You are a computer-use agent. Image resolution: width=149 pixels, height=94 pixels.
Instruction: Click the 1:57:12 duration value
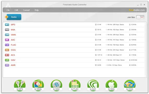coord(100,55)
